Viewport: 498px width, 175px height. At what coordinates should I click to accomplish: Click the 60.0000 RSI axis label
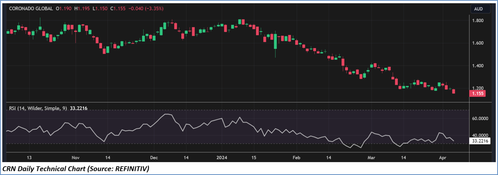click(480, 118)
